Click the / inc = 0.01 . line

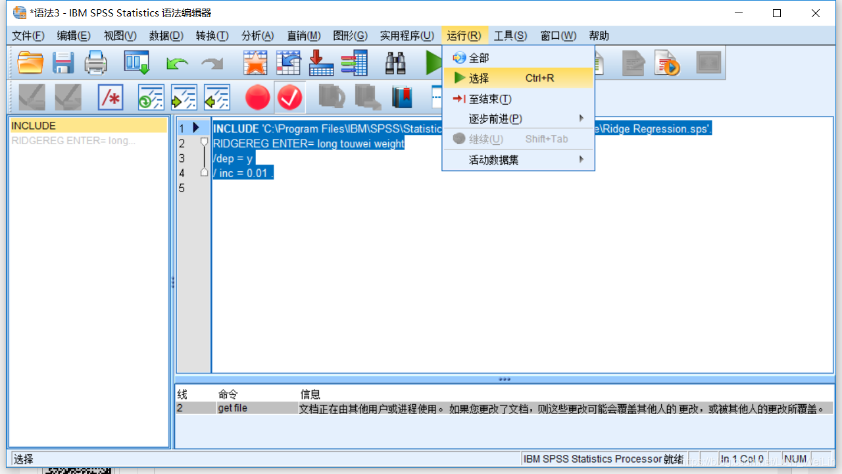point(243,173)
